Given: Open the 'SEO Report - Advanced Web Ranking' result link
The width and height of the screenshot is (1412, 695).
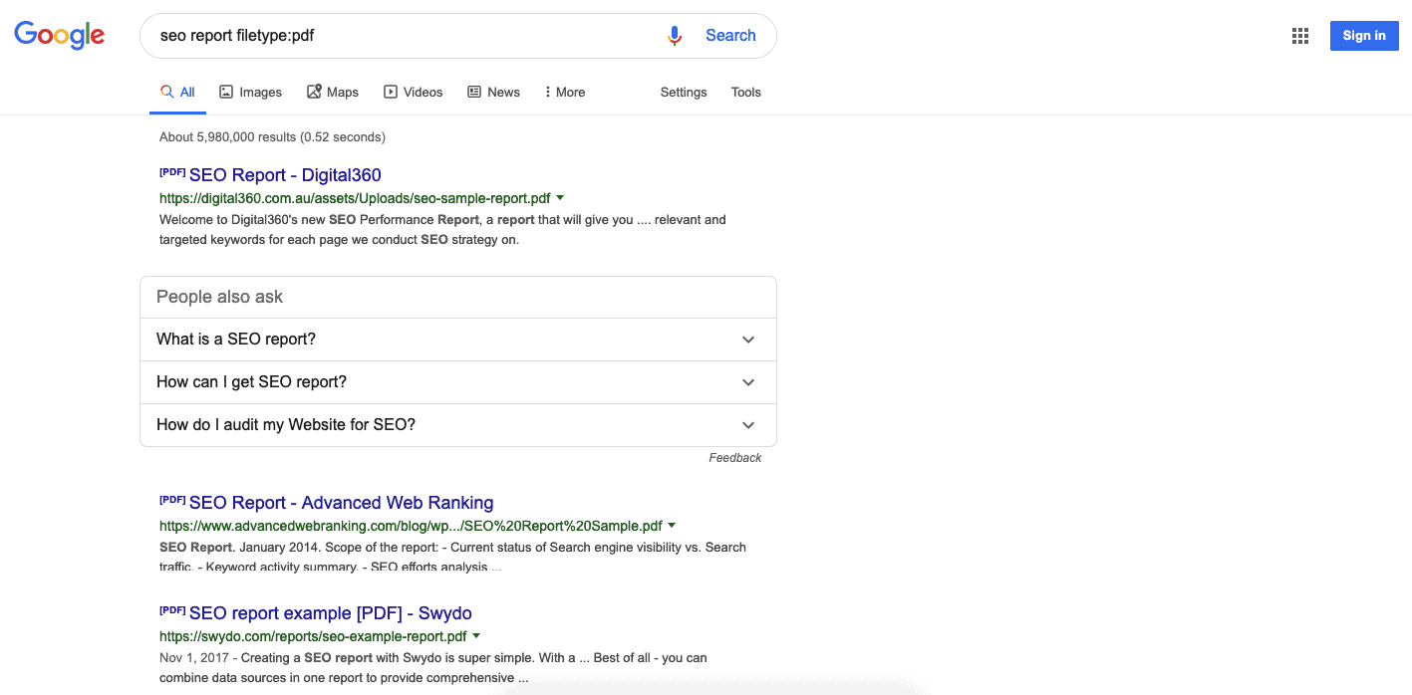Looking at the screenshot, I should pos(342,502).
